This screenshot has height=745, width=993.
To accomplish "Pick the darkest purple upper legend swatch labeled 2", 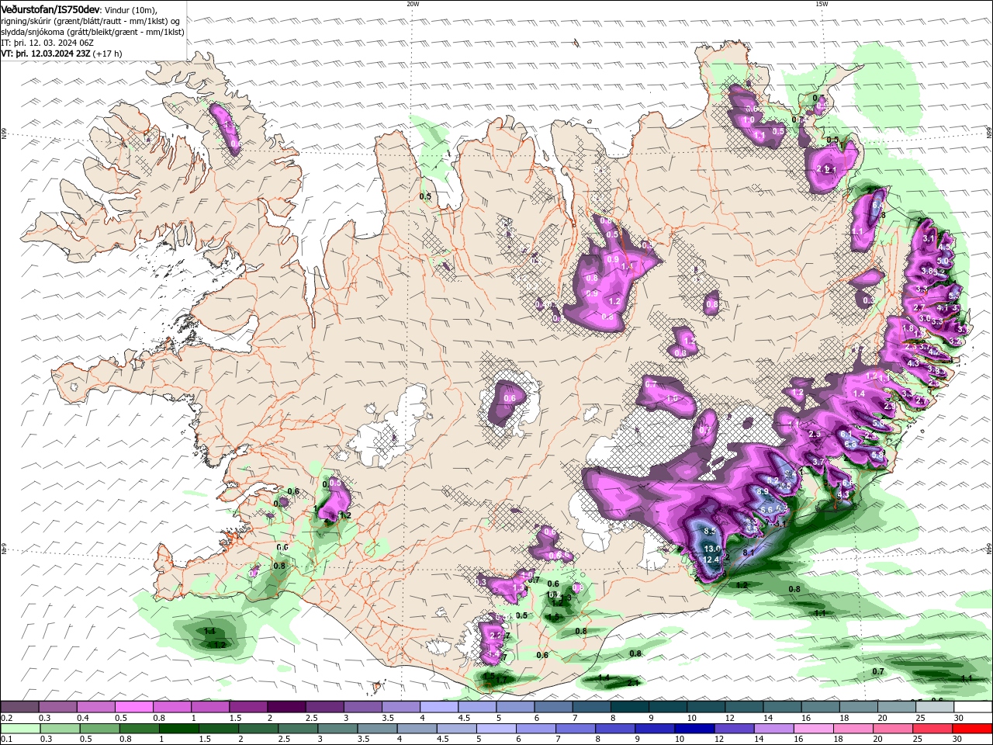I will [x=286, y=706].
